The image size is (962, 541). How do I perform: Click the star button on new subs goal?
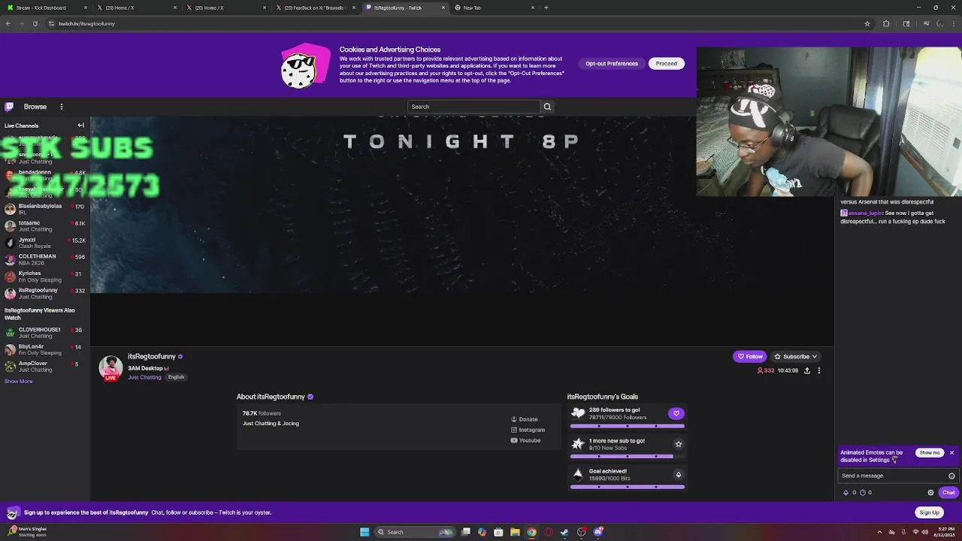(679, 444)
